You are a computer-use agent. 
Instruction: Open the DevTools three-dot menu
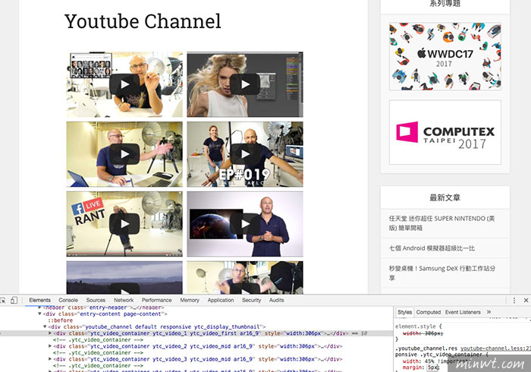514,300
